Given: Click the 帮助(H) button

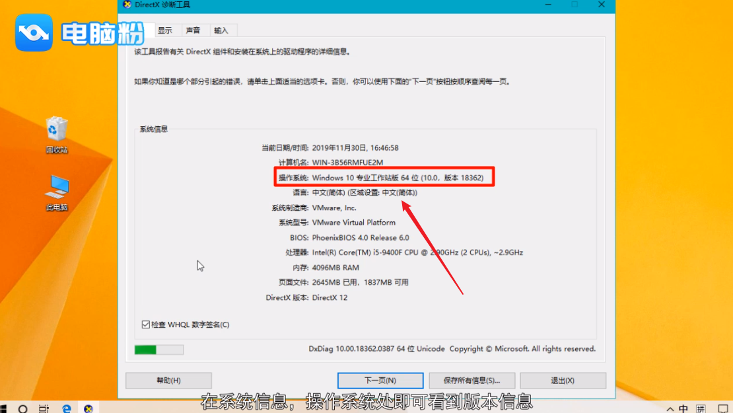Looking at the screenshot, I should [x=169, y=381].
